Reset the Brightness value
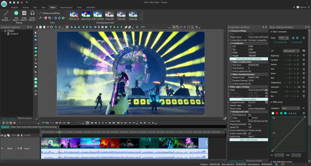 click(x=304, y=56)
